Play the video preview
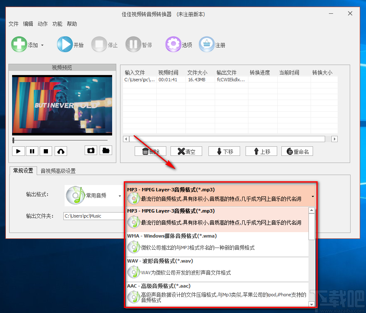The height and width of the screenshot is (313, 366). coord(18,150)
